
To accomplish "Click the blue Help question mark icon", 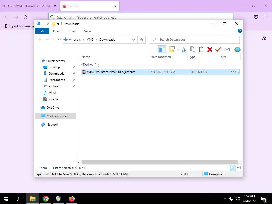I will tap(240, 31).
